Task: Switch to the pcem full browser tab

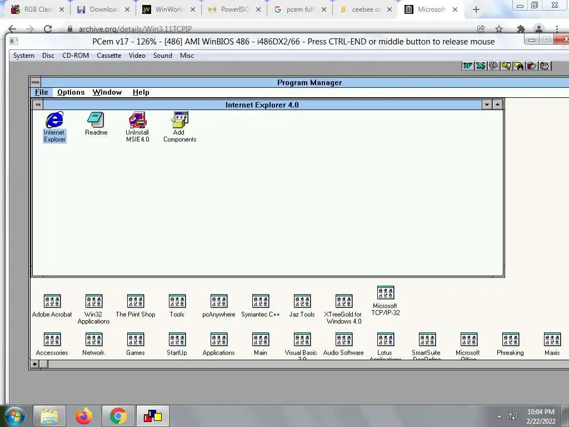Action: click(300, 9)
